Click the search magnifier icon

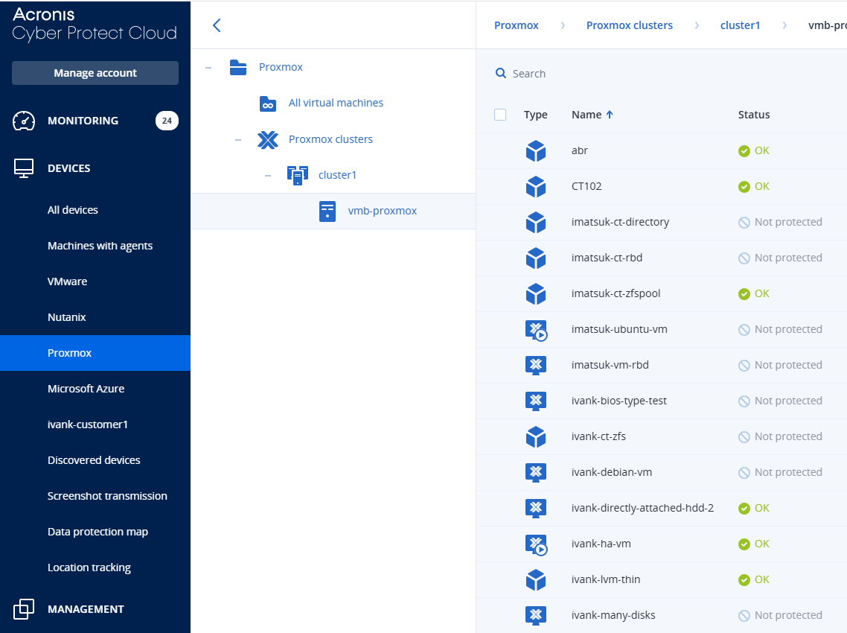501,73
